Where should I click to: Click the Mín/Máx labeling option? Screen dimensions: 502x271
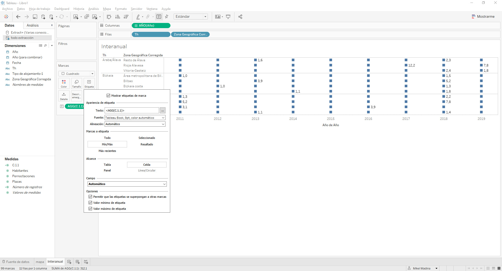click(107, 144)
